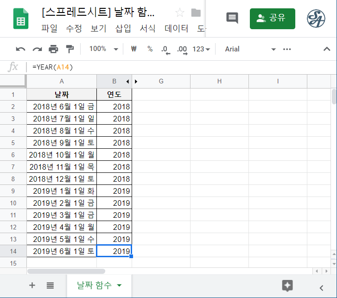Add a new sheet with plus
This screenshot has height=298, width=337.
(32, 285)
